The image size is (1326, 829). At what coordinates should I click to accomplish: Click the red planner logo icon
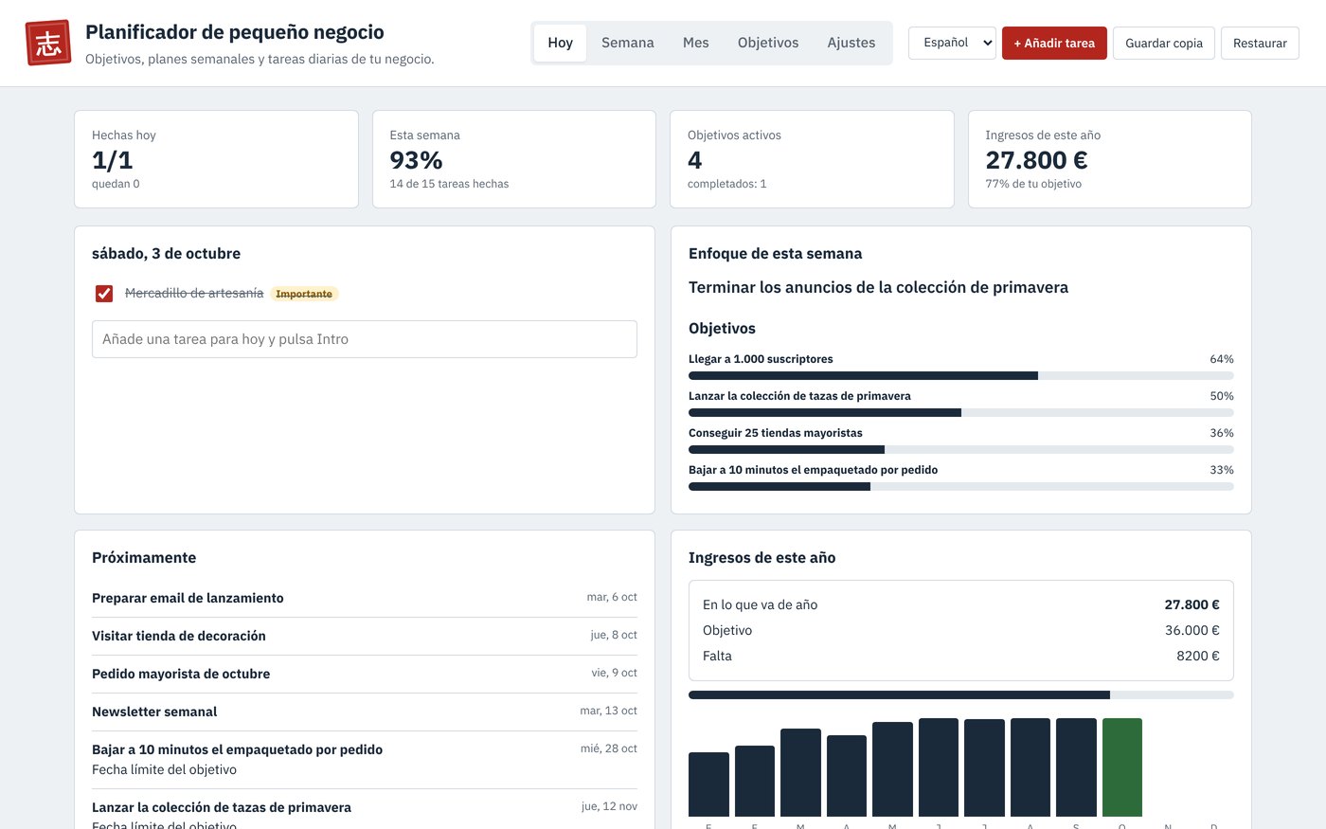pos(48,43)
